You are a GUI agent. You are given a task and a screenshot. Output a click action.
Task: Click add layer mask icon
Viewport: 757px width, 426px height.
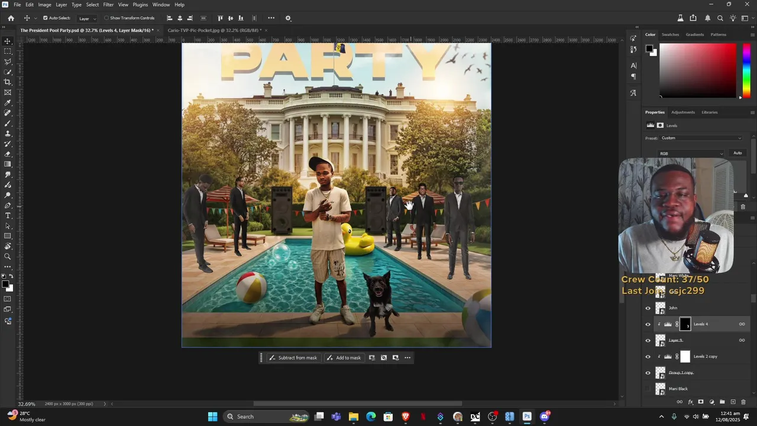(701, 402)
